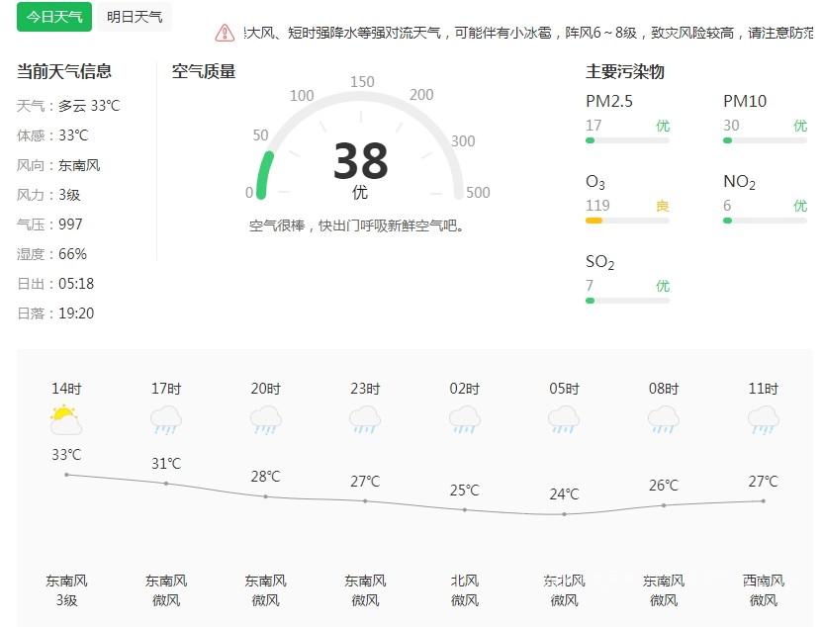Click the 天气：多云 33℃ line
This screenshot has width=822, height=627.
click(68, 106)
